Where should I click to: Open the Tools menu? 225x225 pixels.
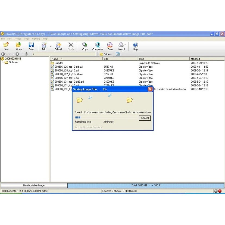[27, 39]
